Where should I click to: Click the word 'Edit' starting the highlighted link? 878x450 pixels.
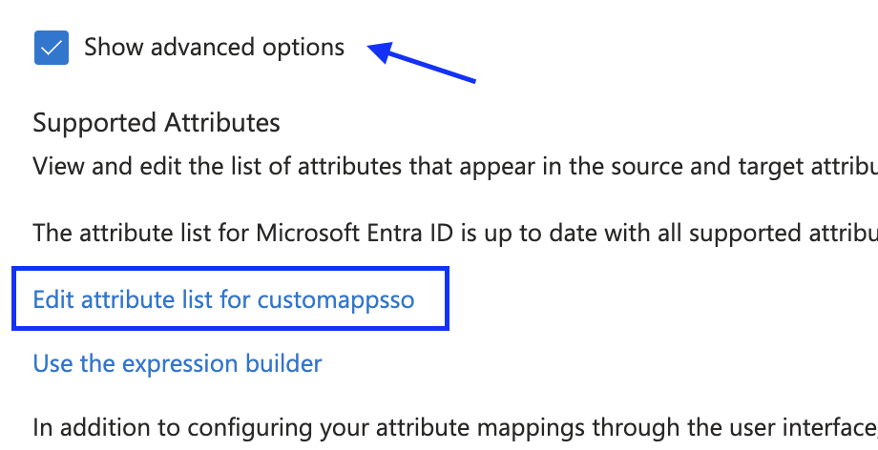(x=53, y=299)
